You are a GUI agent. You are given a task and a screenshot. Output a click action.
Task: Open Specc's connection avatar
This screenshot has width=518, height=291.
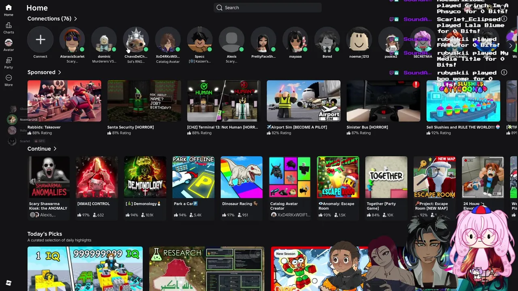(x=200, y=40)
